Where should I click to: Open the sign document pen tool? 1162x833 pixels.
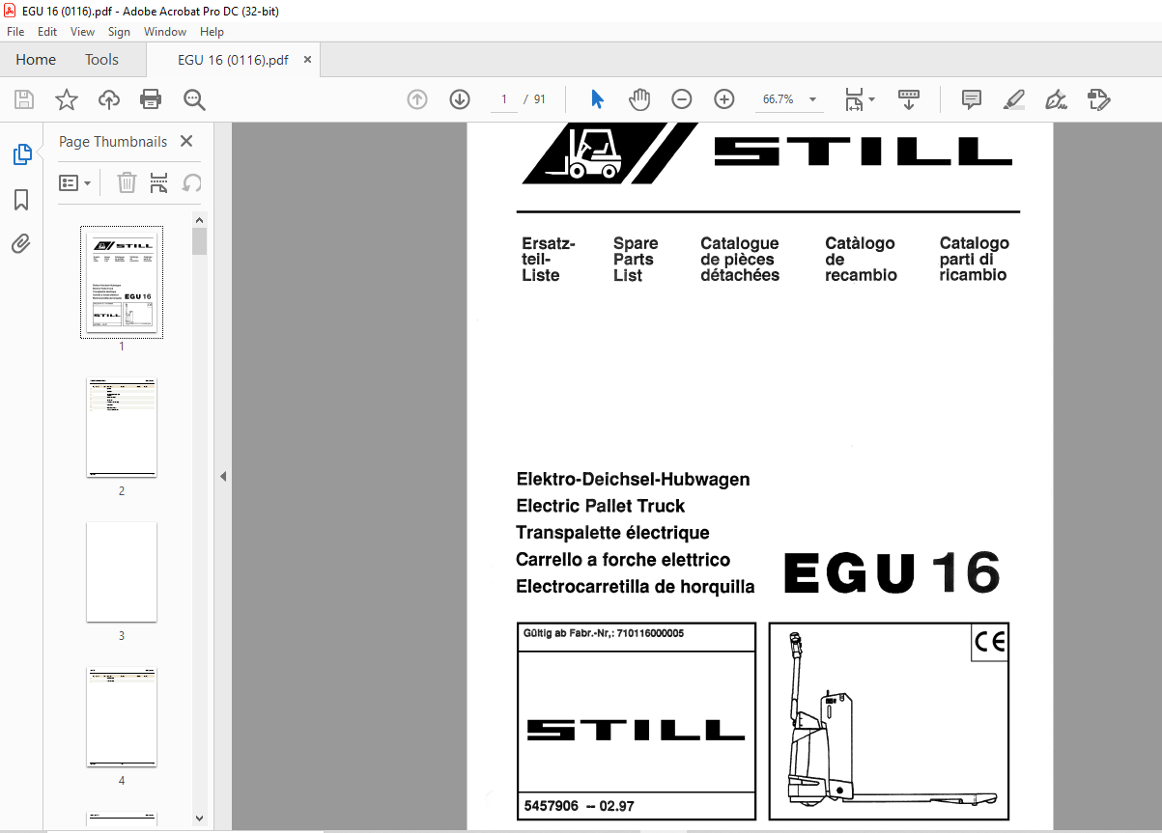tap(1056, 99)
